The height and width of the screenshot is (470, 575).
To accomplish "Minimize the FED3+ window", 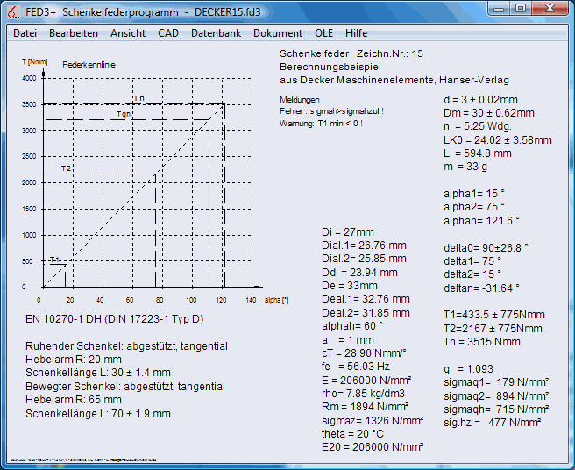I will tap(499, 8).
